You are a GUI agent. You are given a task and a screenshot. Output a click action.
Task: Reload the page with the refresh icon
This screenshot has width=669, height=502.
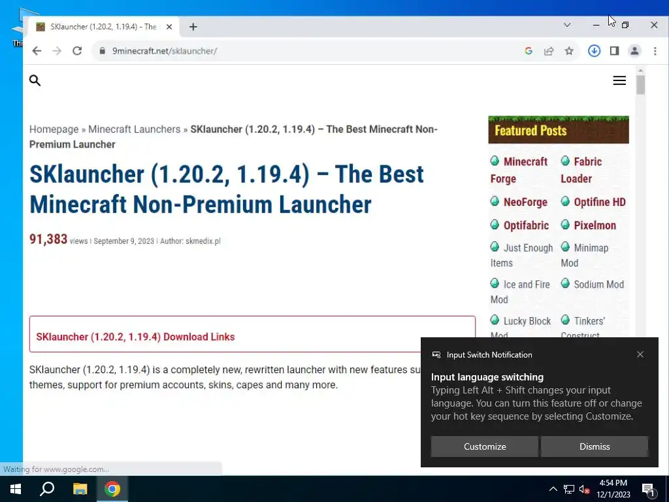[x=77, y=51]
